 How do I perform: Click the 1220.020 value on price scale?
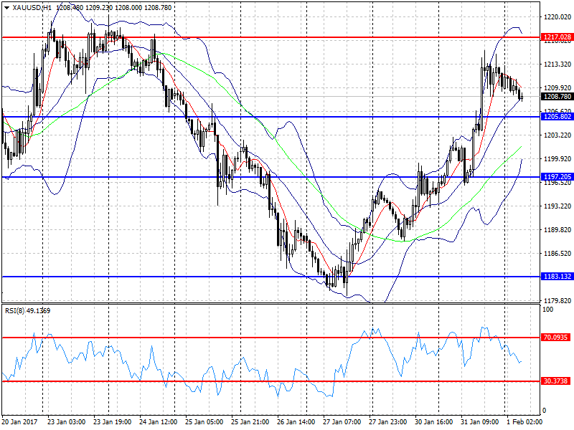[557, 17]
